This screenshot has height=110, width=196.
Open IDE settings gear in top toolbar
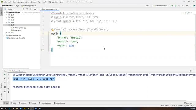(190, 6)
